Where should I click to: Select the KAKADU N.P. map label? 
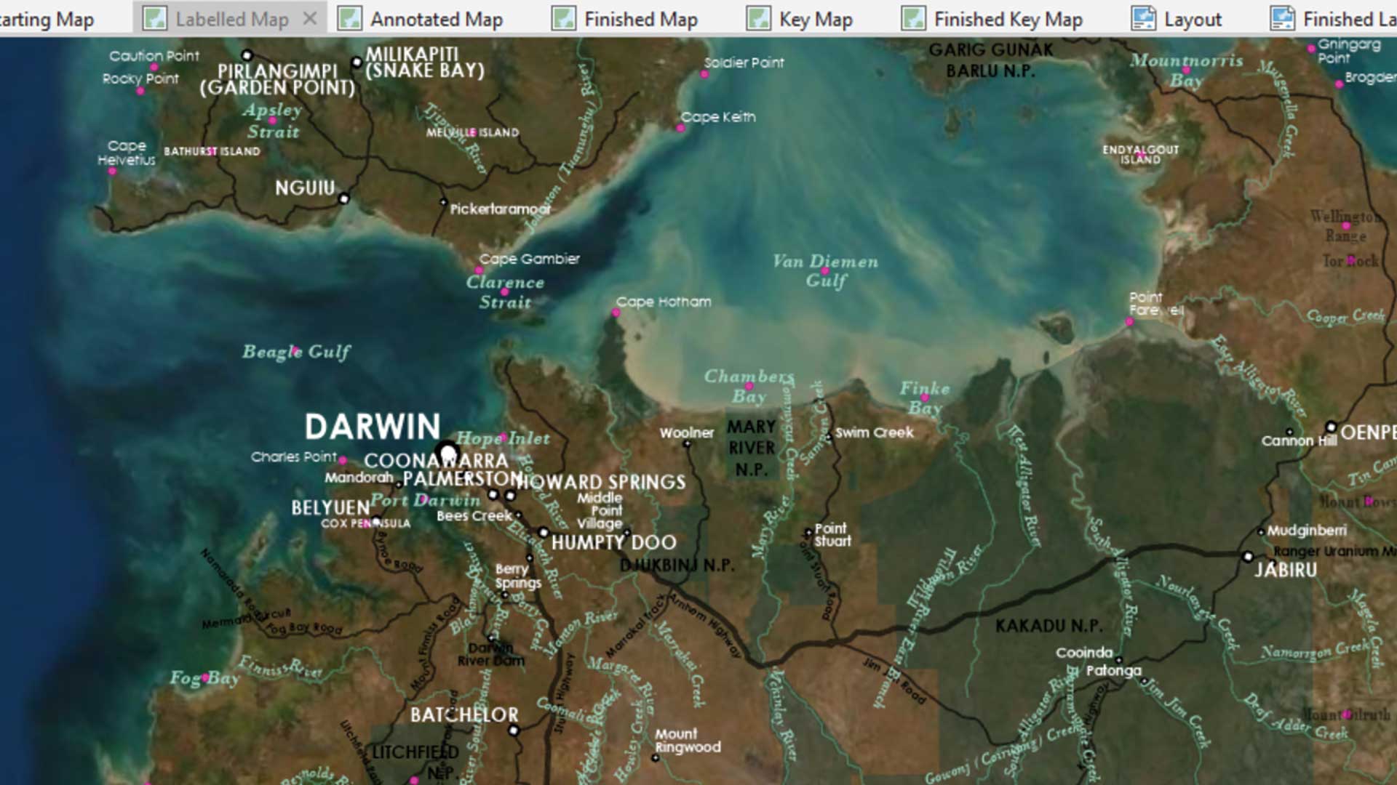coord(1048,626)
